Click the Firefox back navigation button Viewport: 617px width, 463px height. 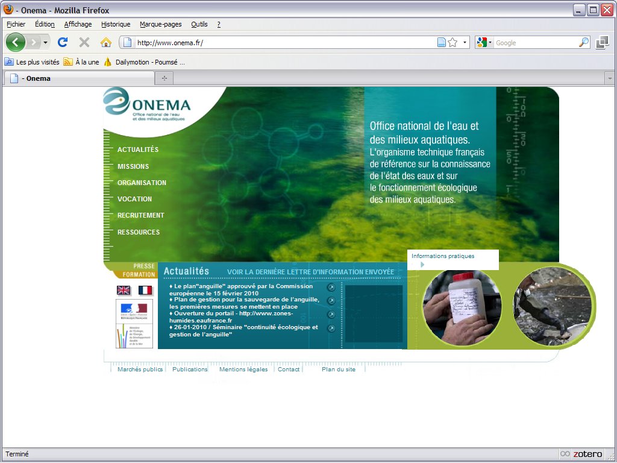(16, 42)
